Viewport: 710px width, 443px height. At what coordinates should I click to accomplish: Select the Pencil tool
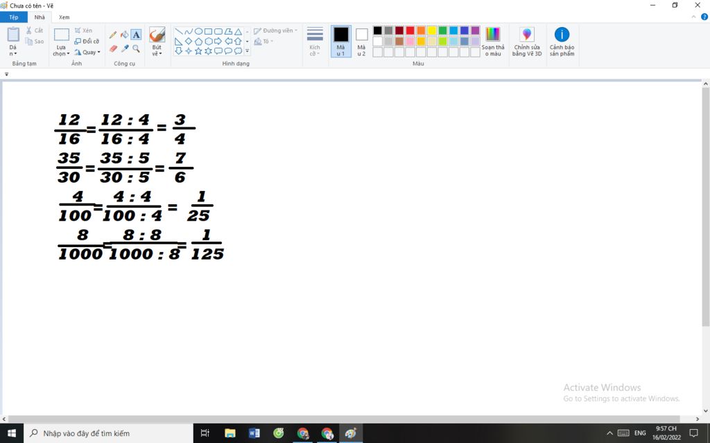tap(113, 35)
